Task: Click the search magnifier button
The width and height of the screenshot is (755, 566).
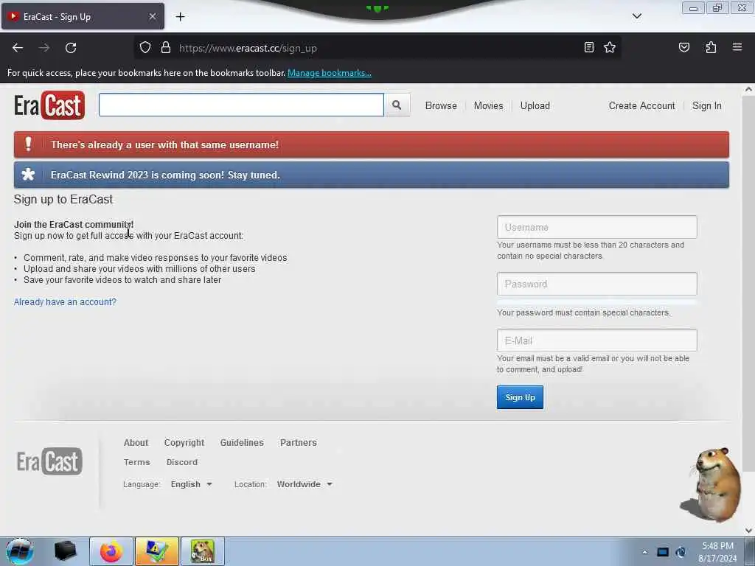Action: (397, 105)
